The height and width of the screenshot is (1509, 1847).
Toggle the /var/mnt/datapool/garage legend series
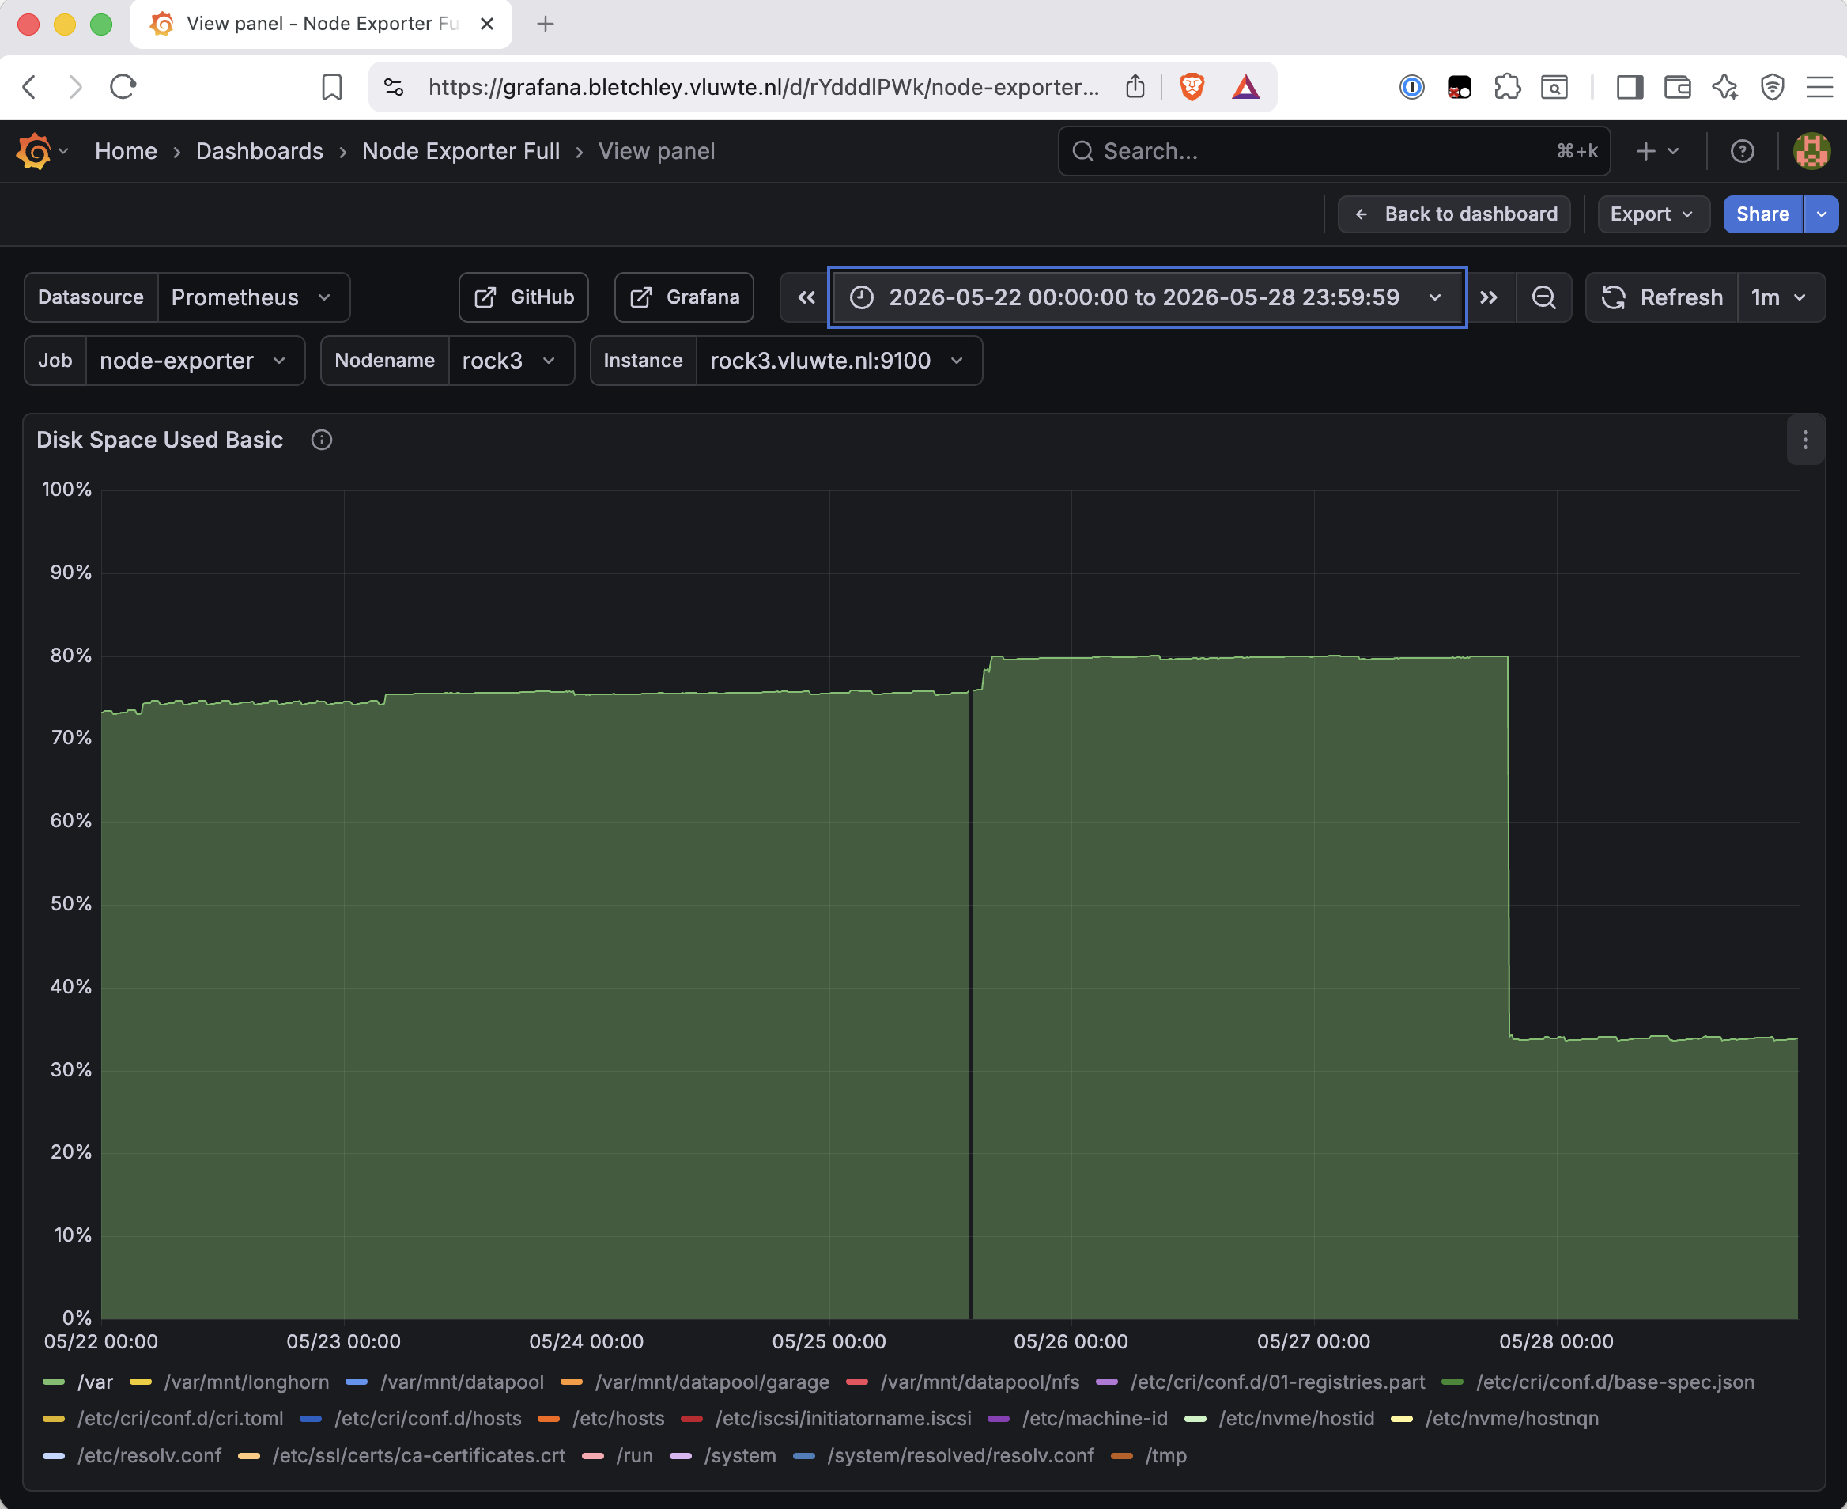pyautogui.click(x=712, y=1382)
